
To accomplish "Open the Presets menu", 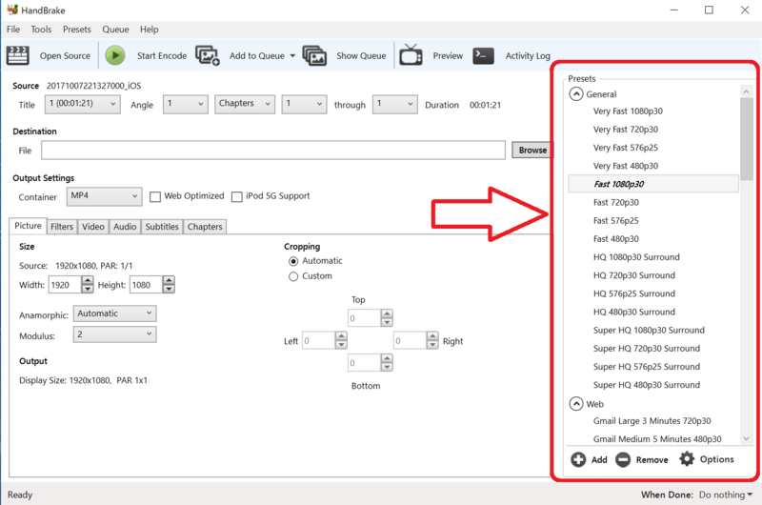I will (77, 30).
